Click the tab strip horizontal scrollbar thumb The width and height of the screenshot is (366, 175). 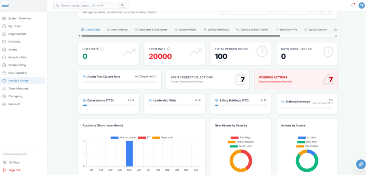click(x=181, y=36)
